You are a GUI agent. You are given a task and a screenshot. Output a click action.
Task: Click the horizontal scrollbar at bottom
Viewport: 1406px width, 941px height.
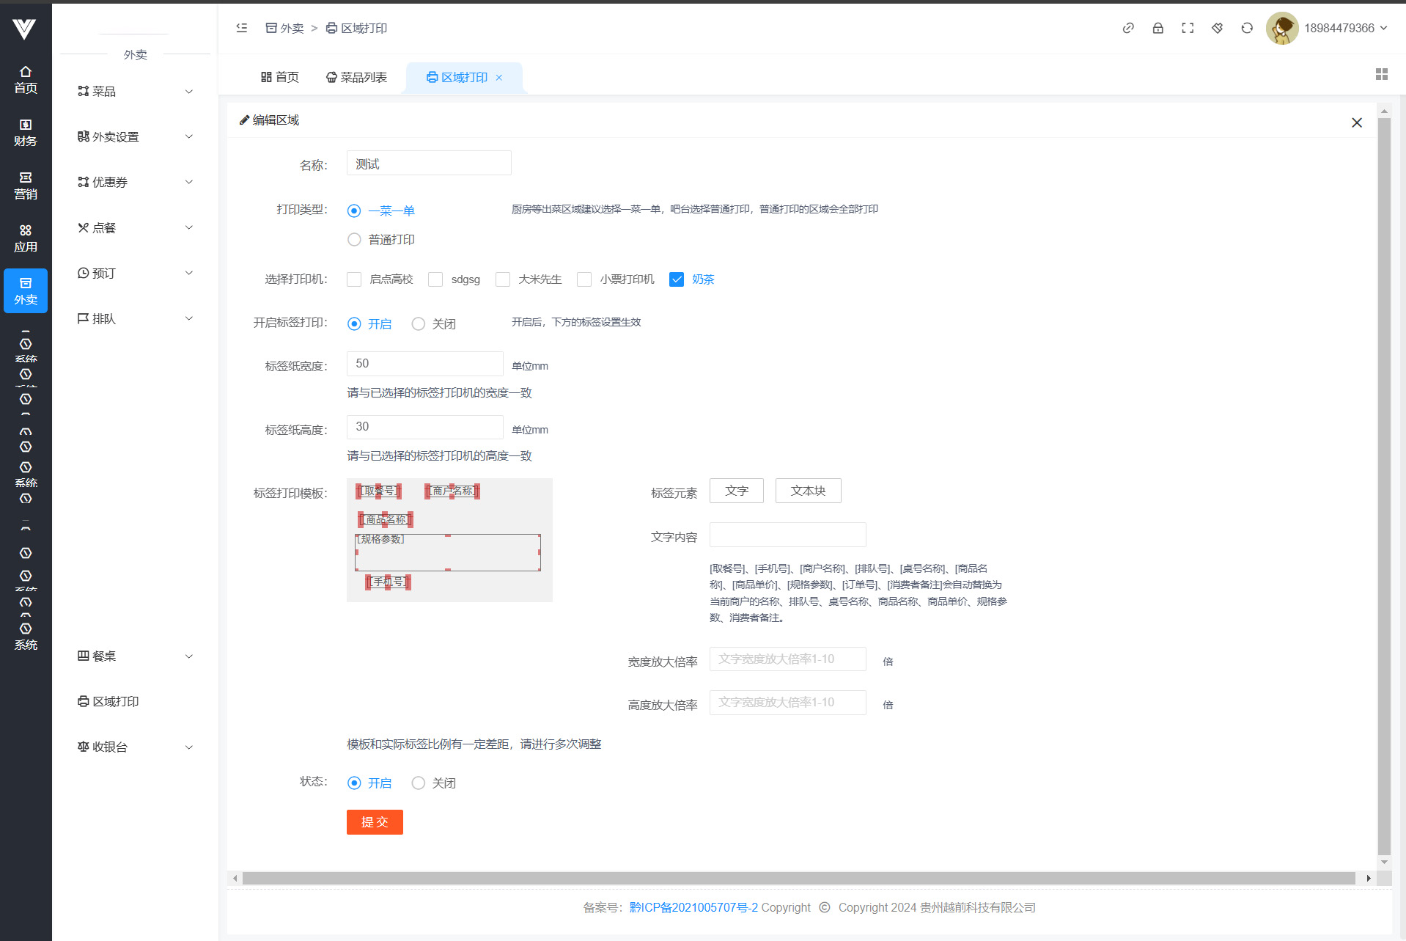798,878
